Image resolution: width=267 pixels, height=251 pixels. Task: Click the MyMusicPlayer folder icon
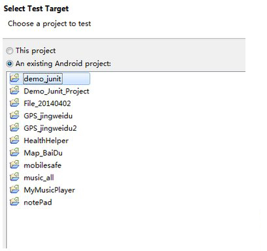point(14,190)
